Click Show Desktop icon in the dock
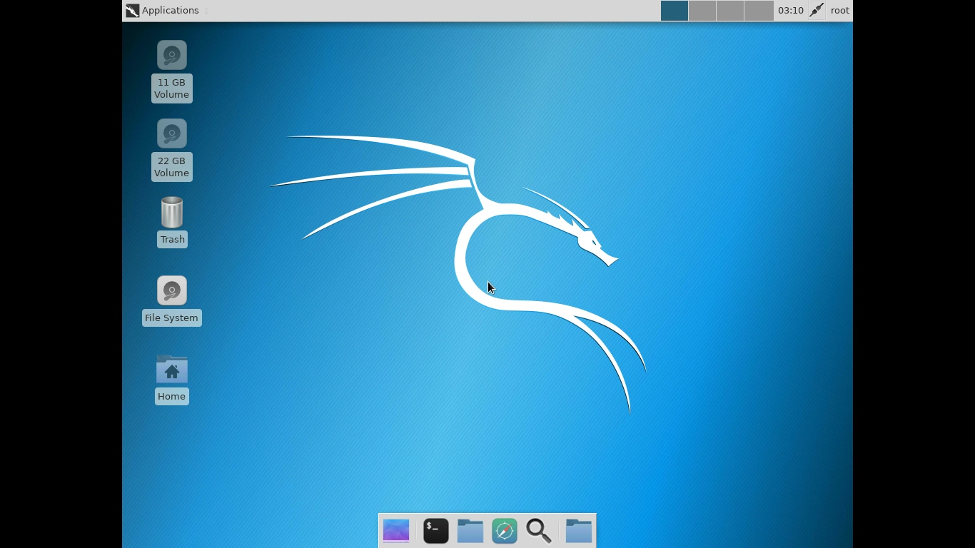The width and height of the screenshot is (975, 548). pos(396,531)
